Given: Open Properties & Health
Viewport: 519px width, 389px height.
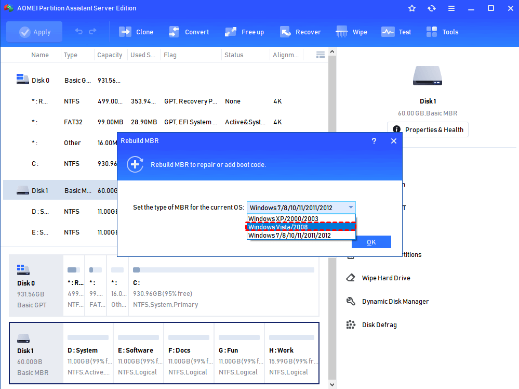Looking at the screenshot, I should pos(428,129).
